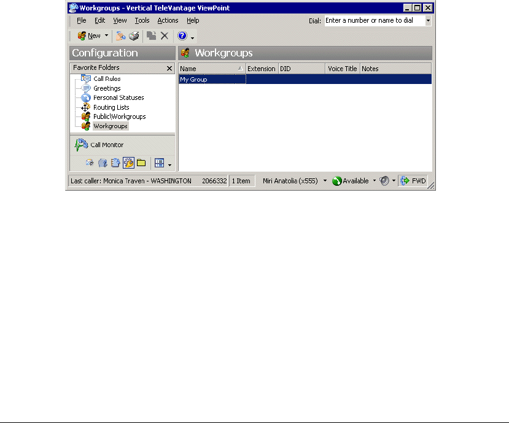Click the Print toolbar icon
The height and width of the screenshot is (423, 509).
134,36
